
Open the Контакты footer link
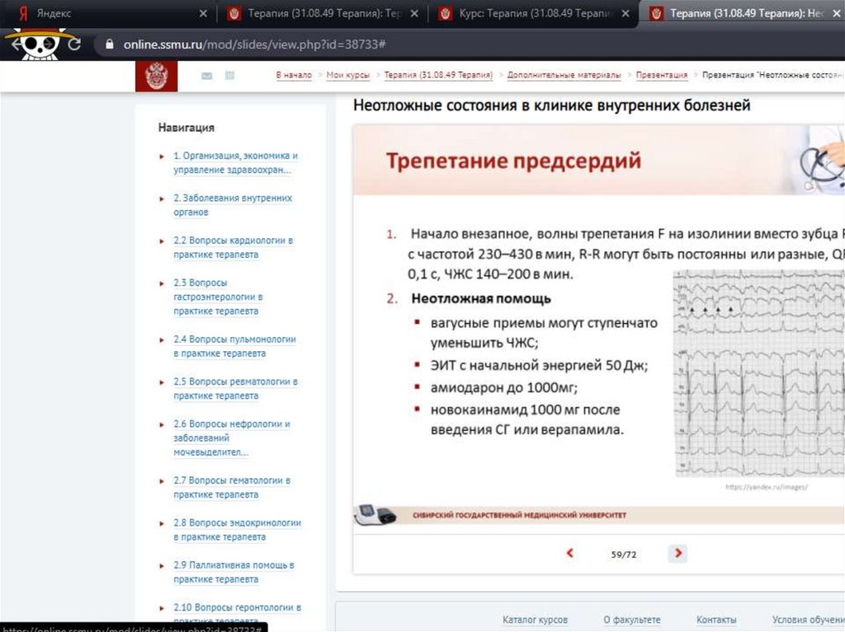click(x=716, y=620)
